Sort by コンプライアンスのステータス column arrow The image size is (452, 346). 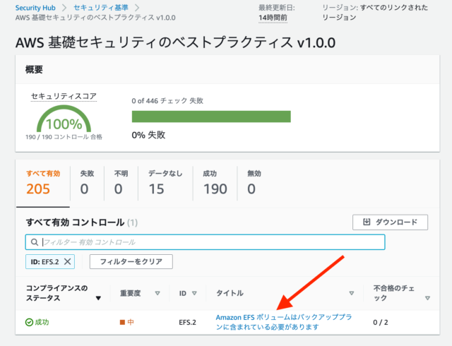point(98,298)
